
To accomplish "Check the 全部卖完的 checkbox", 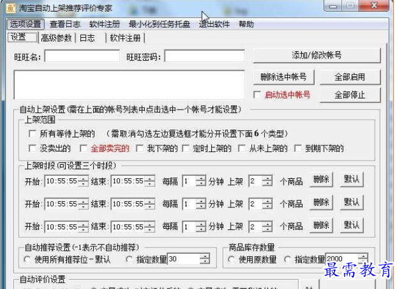I will pyautogui.click(x=83, y=148).
